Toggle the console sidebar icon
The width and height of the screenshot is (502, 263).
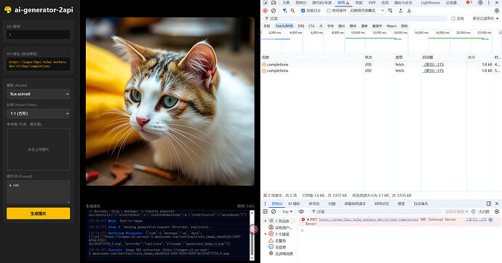tap(265, 211)
